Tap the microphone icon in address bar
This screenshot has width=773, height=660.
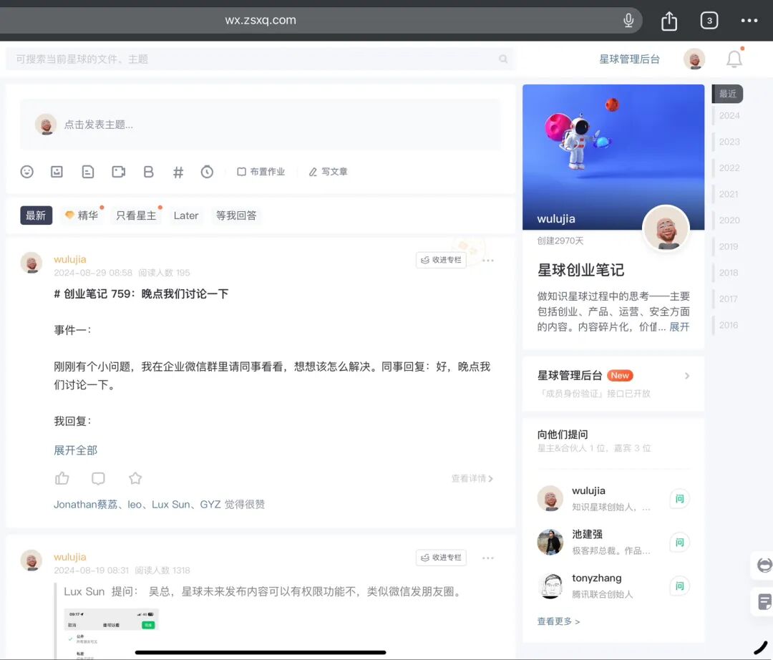[x=628, y=20]
